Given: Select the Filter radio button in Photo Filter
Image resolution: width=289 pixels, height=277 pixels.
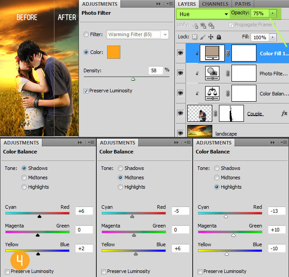Looking at the screenshot, I should pyautogui.click(x=86, y=34).
